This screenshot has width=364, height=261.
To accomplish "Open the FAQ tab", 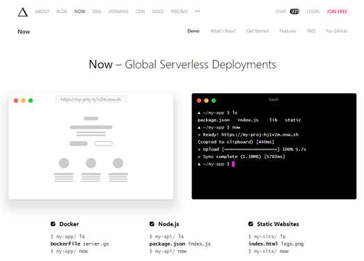I will pyautogui.click(x=311, y=31).
